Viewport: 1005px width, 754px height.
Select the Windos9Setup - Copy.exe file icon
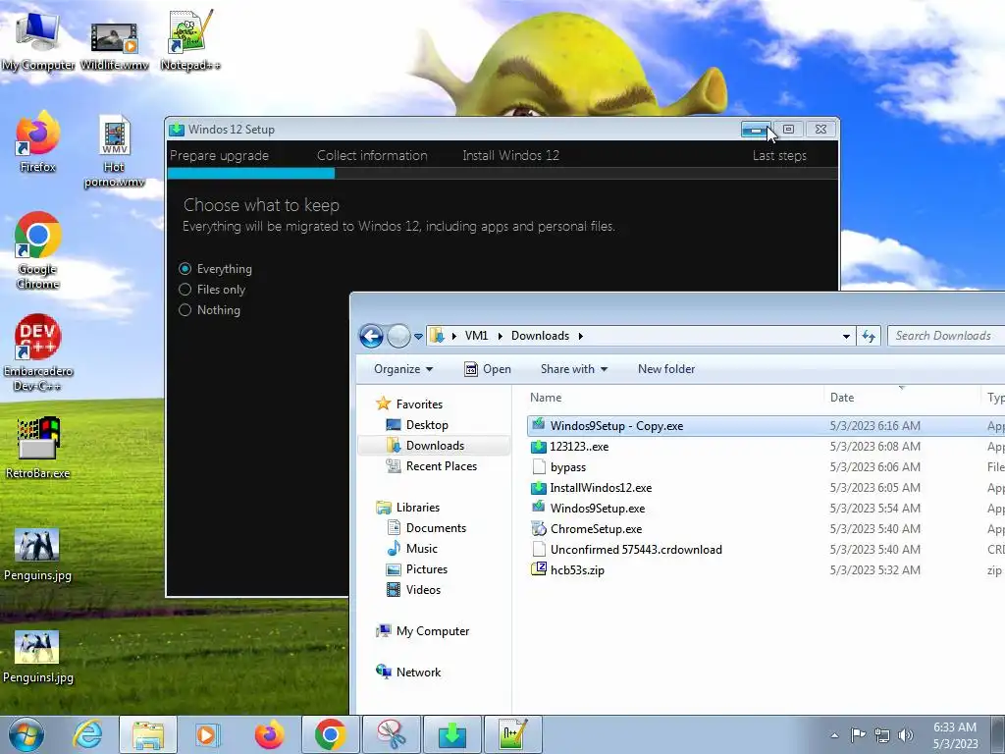click(539, 426)
